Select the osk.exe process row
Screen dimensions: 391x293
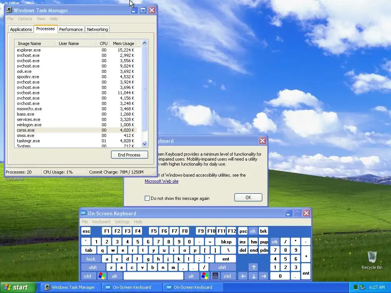pos(76,71)
